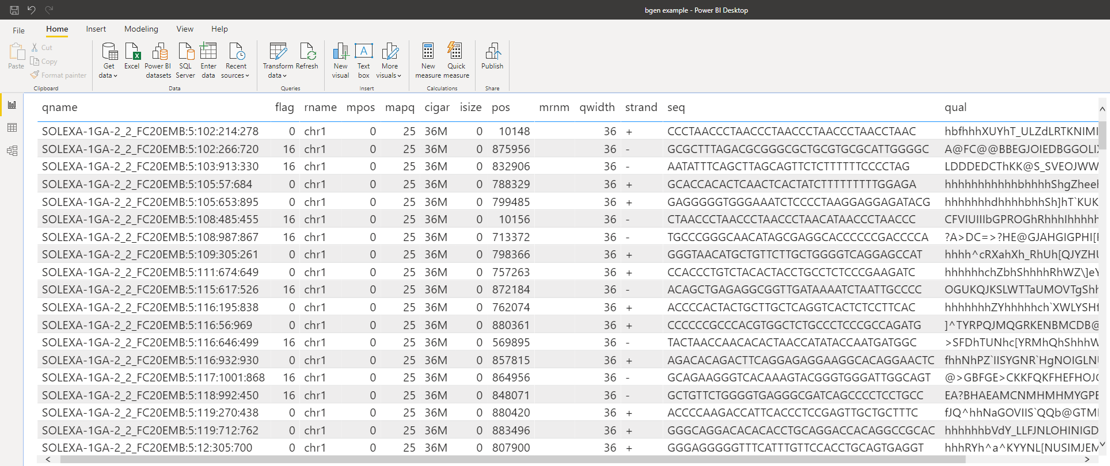Sort by the rname column header
Viewport: 1110px width, 466px height.
320,108
